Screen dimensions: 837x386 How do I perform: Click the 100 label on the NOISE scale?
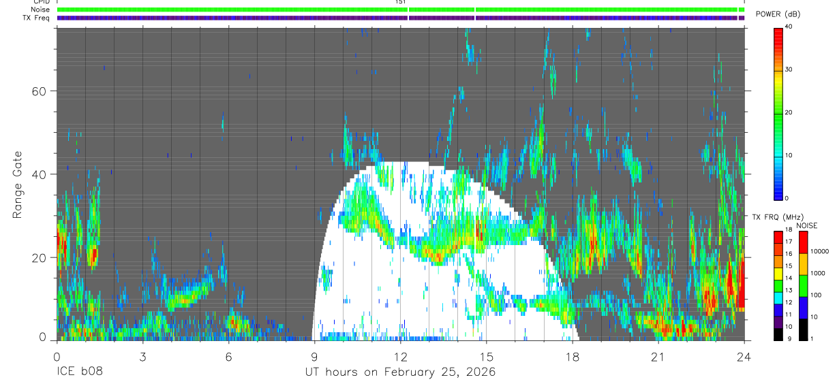pos(815,295)
